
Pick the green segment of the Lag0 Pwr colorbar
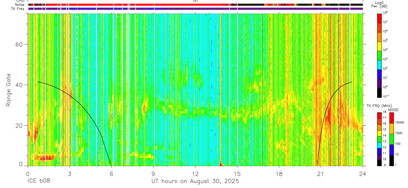[379, 55]
